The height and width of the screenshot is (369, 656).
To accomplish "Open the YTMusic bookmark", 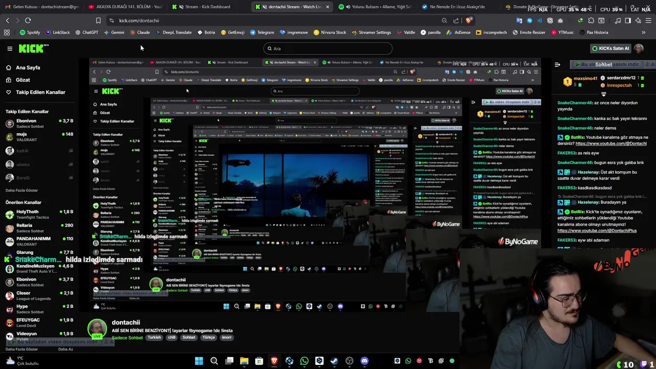I will pos(562,32).
